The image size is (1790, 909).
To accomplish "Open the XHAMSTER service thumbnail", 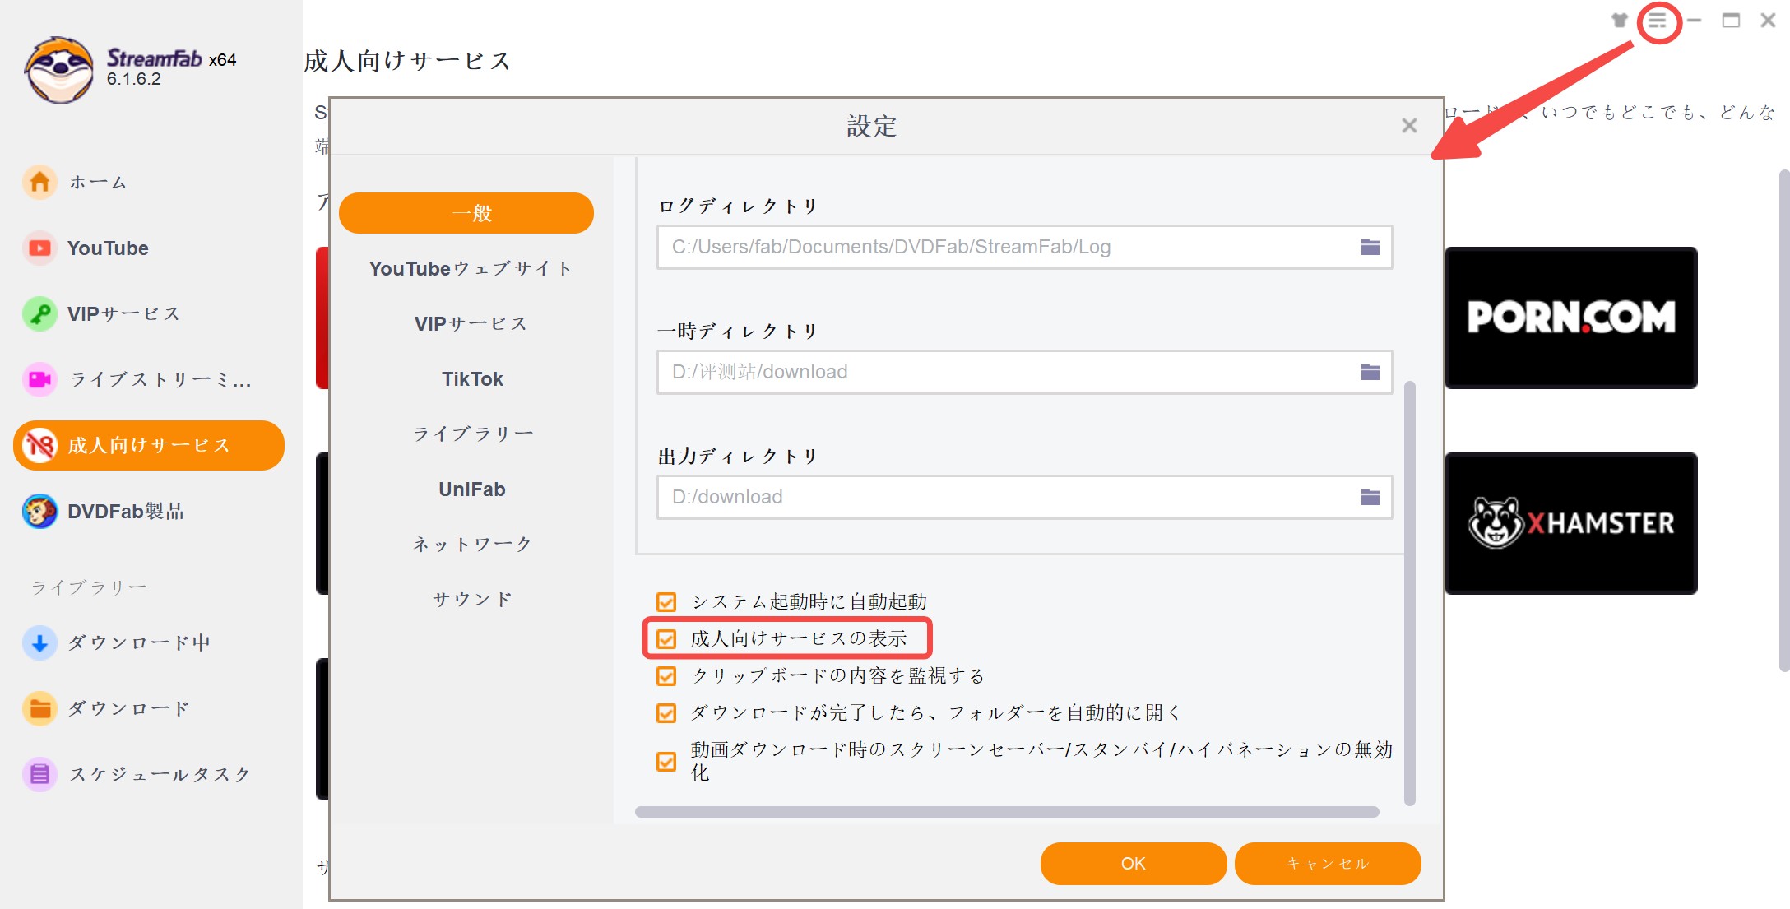I will (x=1571, y=523).
